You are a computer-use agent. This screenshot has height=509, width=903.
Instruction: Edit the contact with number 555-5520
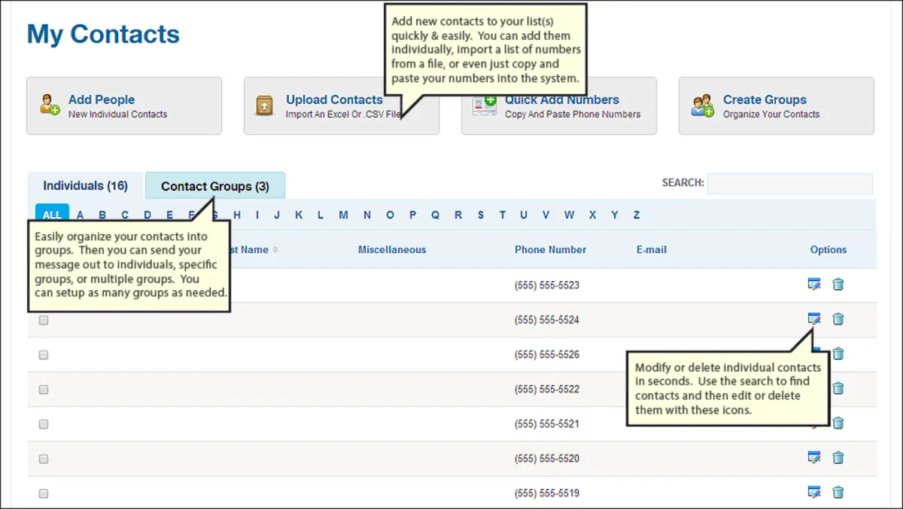813,457
